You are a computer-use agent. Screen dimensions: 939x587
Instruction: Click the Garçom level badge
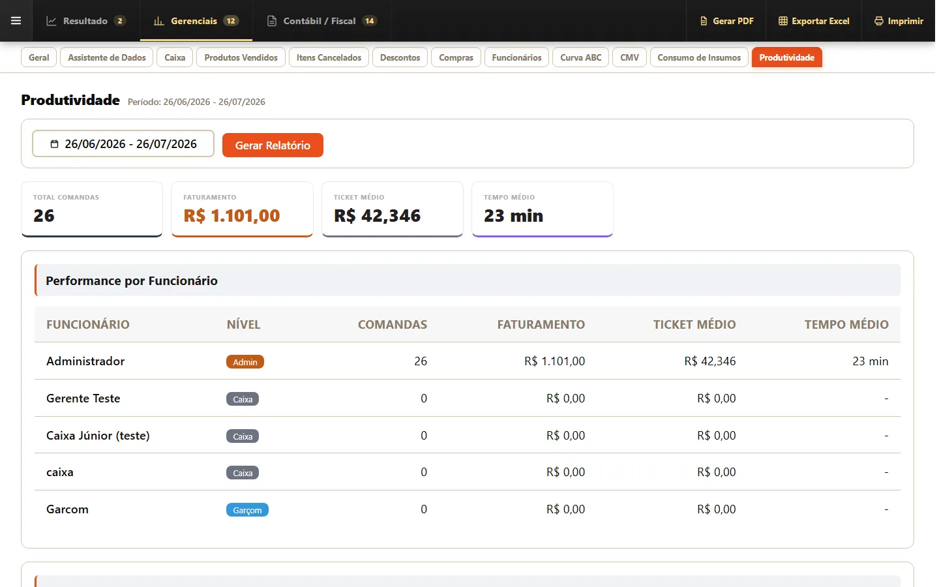(247, 510)
